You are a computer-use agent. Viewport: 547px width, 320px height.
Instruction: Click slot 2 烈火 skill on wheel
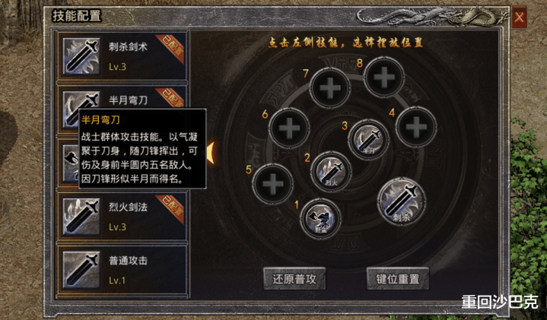tap(331, 171)
